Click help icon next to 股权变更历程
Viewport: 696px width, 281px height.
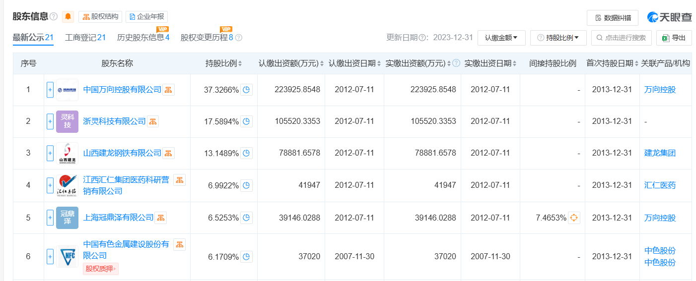click(238, 38)
